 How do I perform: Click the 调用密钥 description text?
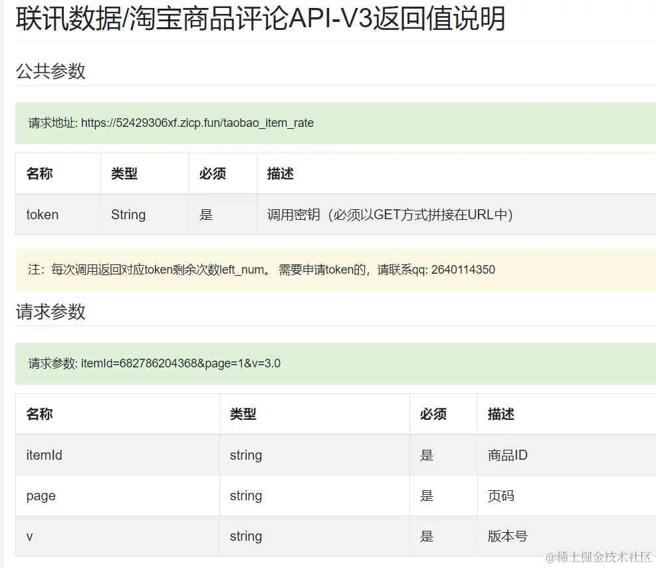tap(390, 215)
